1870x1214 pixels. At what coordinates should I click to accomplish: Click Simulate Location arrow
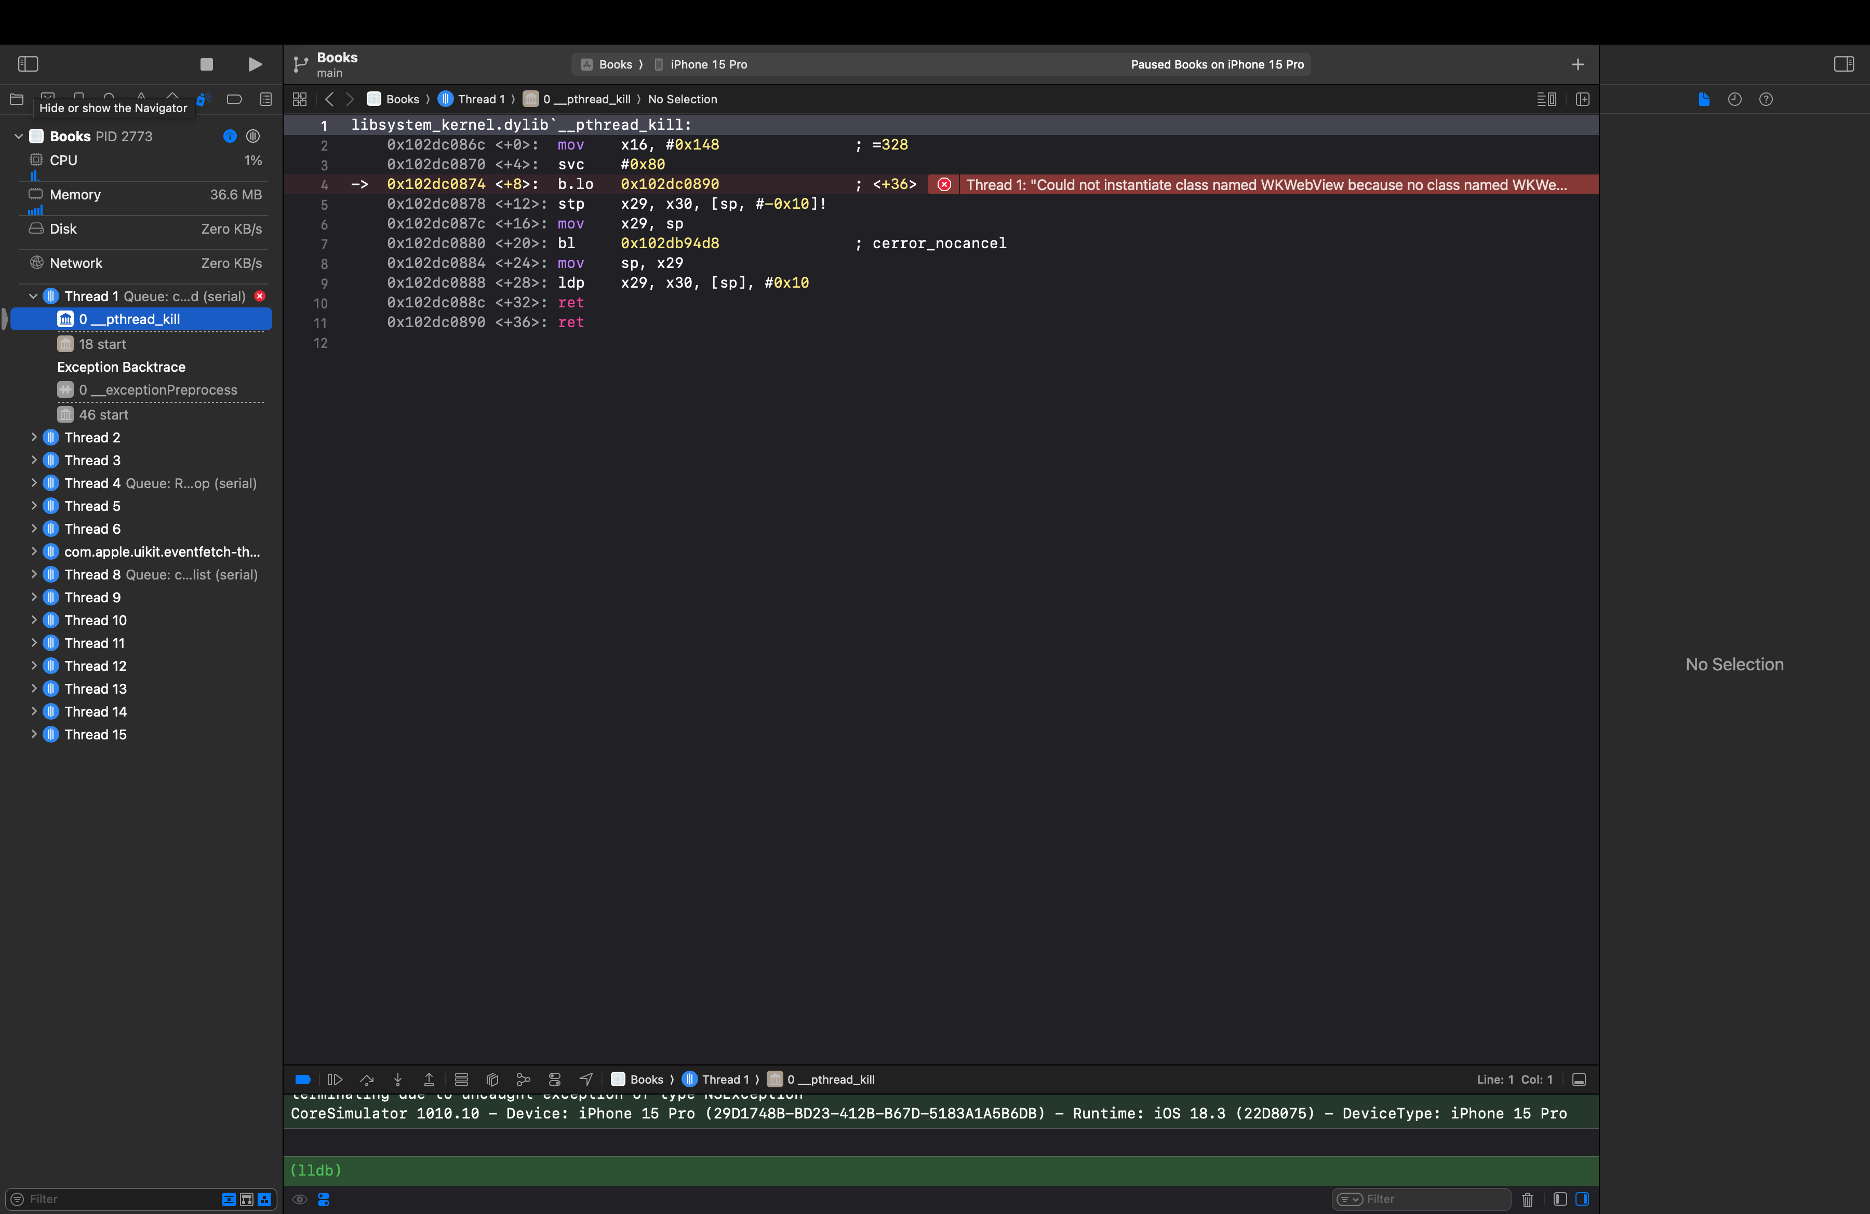point(586,1080)
